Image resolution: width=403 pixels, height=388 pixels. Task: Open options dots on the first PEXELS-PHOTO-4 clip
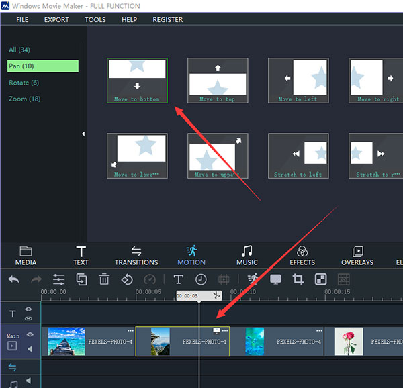click(130, 331)
